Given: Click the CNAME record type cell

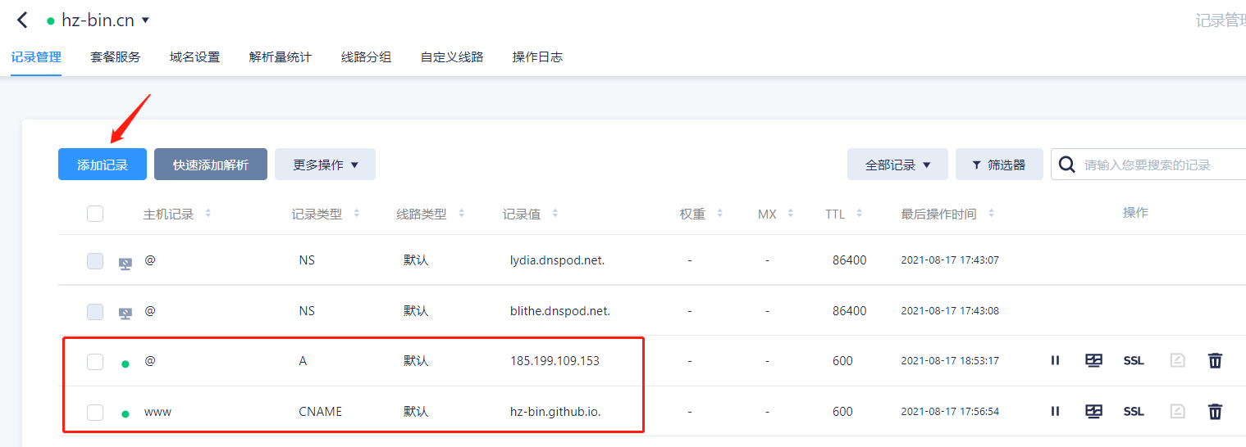Looking at the screenshot, I should (320, 412).
